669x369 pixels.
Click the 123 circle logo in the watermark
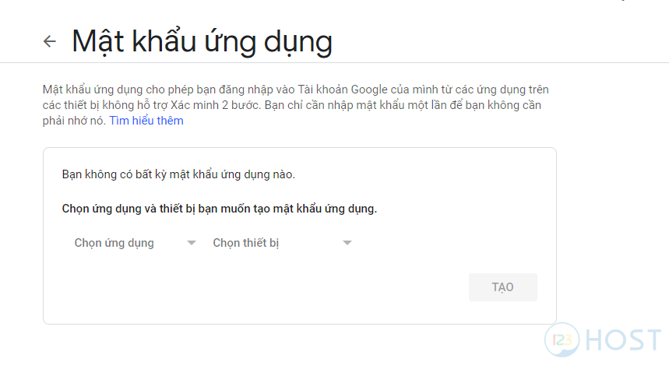pos(562,341)
